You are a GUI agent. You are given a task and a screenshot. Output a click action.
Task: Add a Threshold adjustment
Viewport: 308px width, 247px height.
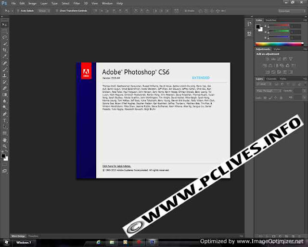pos(279,72)
